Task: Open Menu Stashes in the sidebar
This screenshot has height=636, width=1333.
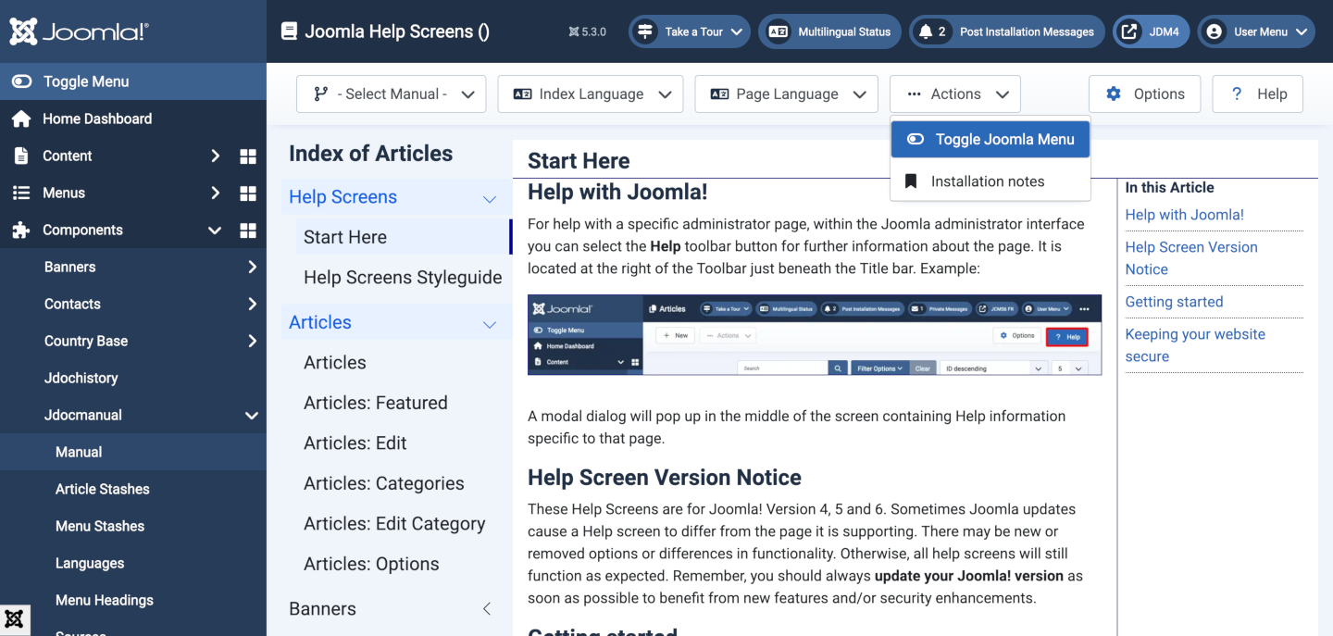Action: [133, 526]
